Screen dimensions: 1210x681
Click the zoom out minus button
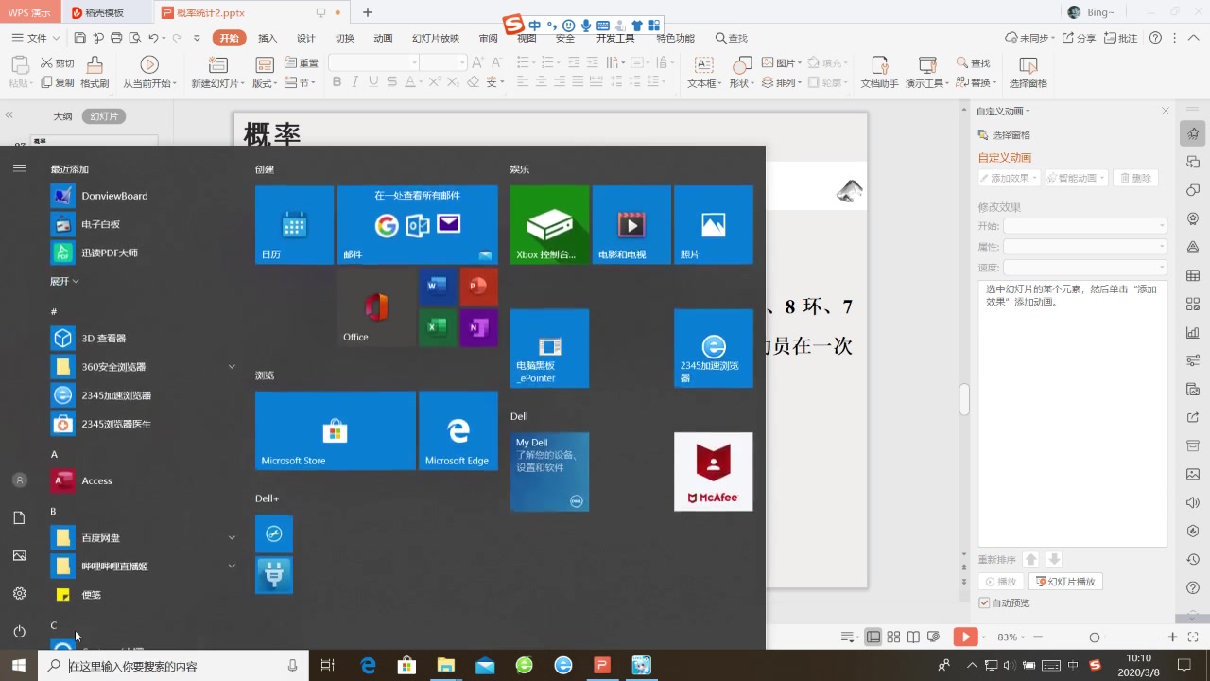[x=1038, y=637]
